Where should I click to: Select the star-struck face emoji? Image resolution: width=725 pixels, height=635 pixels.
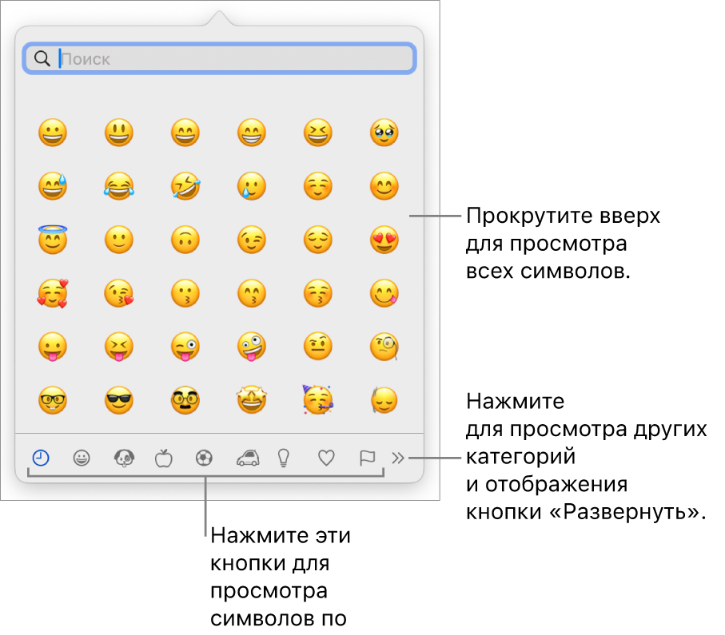point(252,399)
